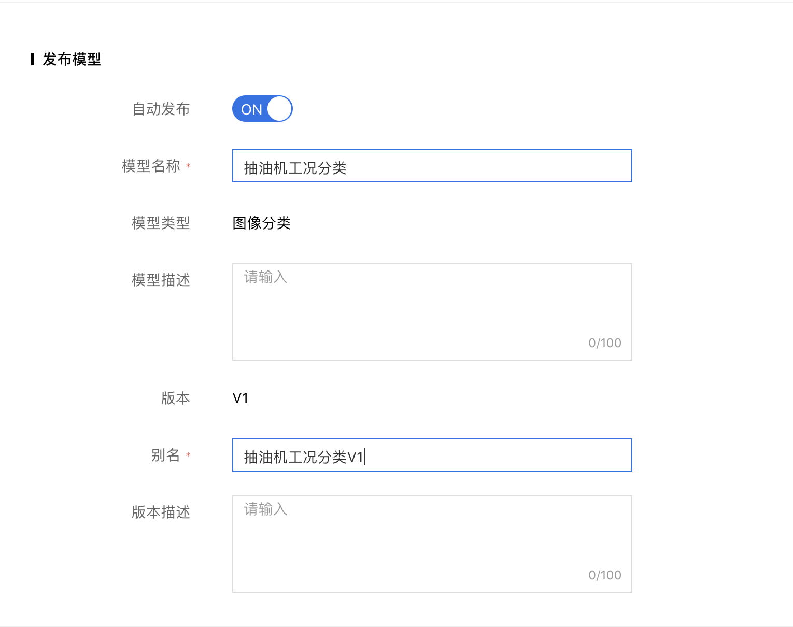
Task: Click the 别名 input containing 抽油机工况分类V1
Action: click(432, 455)
